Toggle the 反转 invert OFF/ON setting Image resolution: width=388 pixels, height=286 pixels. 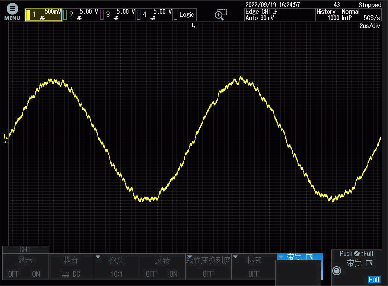coord(162,267)
